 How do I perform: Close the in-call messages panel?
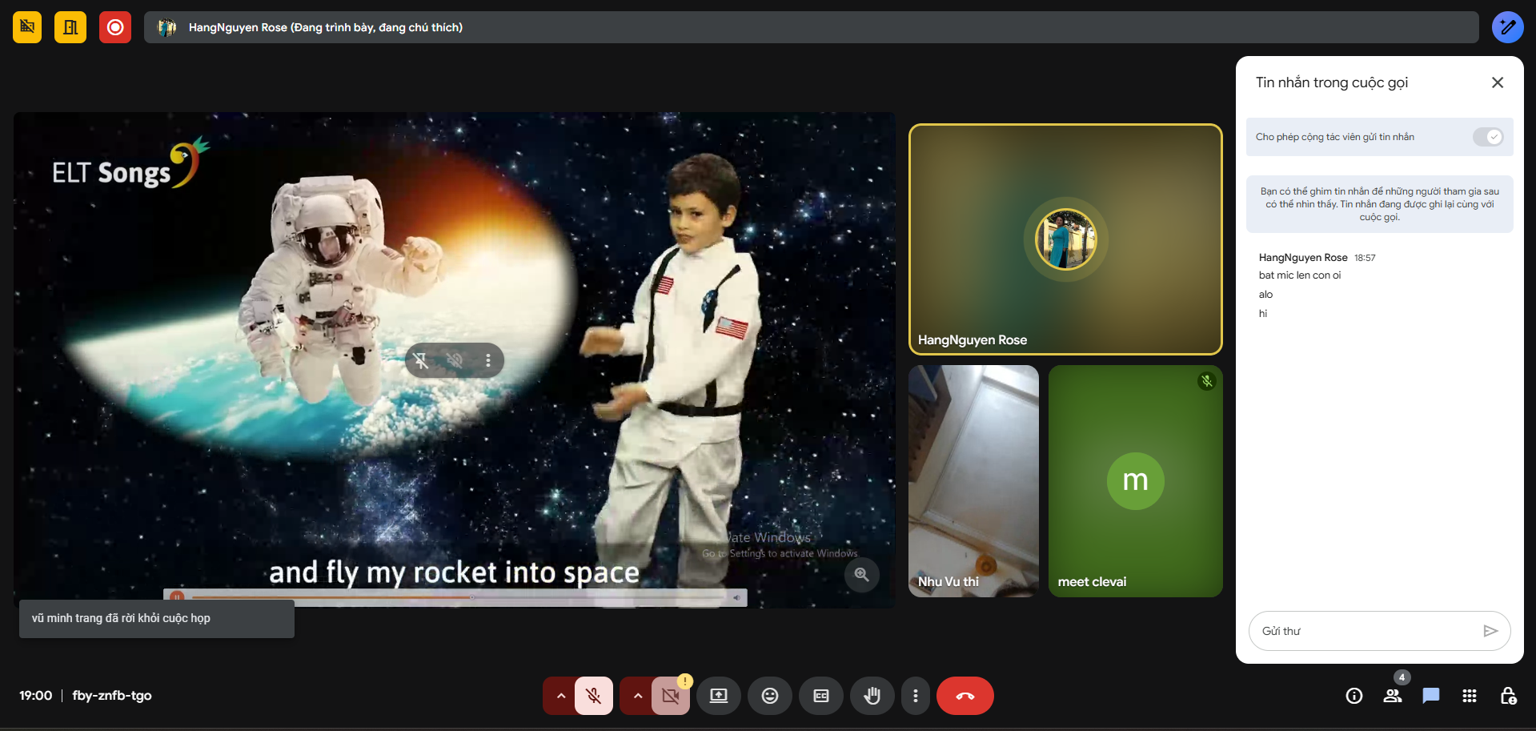(1498, 82)
